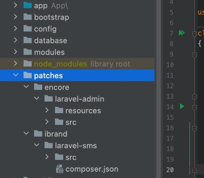Click the laravel-admin folder icon
204x178 pixels.
pyautogui.click(x=49, y=99)
